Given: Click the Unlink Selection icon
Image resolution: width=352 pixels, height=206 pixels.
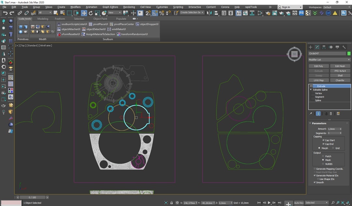Looking at the screenshot, I should [x=26, y=13].
